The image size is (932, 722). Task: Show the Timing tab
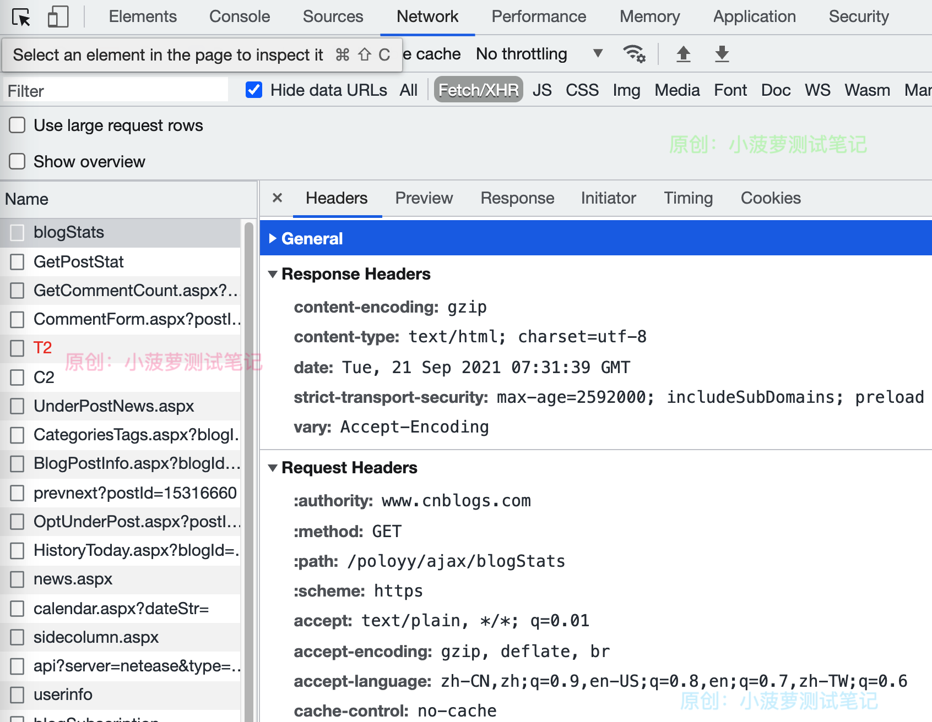click(688, 198)
